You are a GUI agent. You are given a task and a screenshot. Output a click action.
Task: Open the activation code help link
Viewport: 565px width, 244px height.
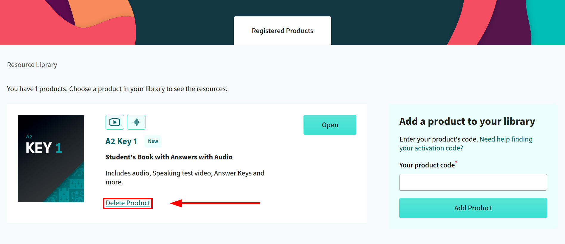point(506,139)
